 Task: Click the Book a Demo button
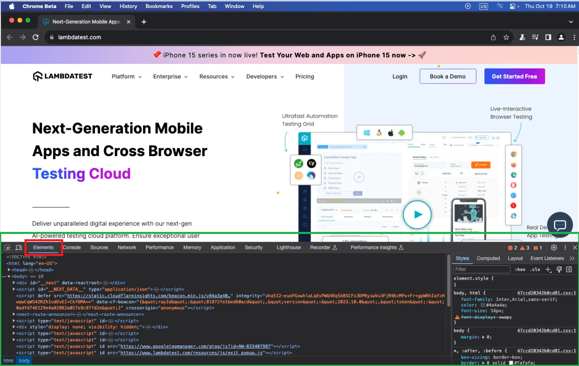pyautogui.click(x=447, y=76)
